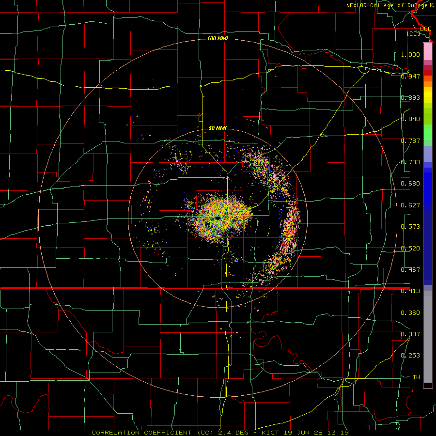Click the 0.467 scale value
436x436 pixels.
[410, 270]
